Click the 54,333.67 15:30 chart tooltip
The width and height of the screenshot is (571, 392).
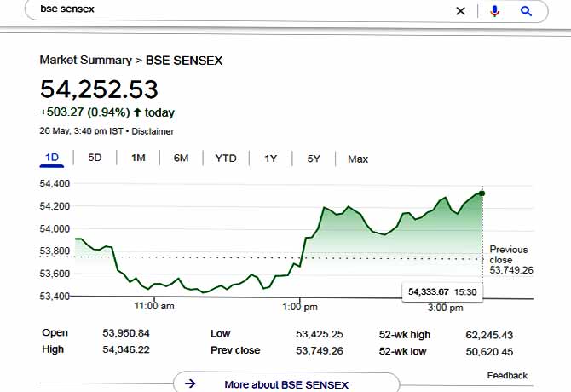pyautogui.click(x=442, y=292)
